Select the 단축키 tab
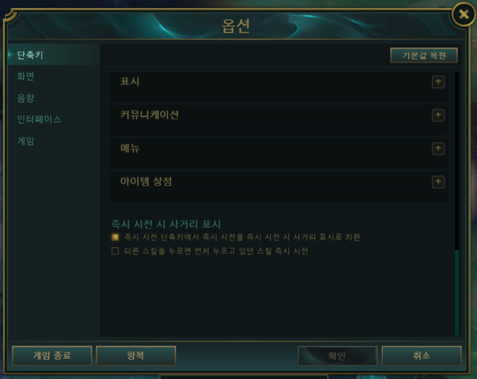 (x=30, y=55)
